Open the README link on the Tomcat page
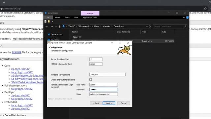This screenshot has width=211, height=119. [16, 52]
